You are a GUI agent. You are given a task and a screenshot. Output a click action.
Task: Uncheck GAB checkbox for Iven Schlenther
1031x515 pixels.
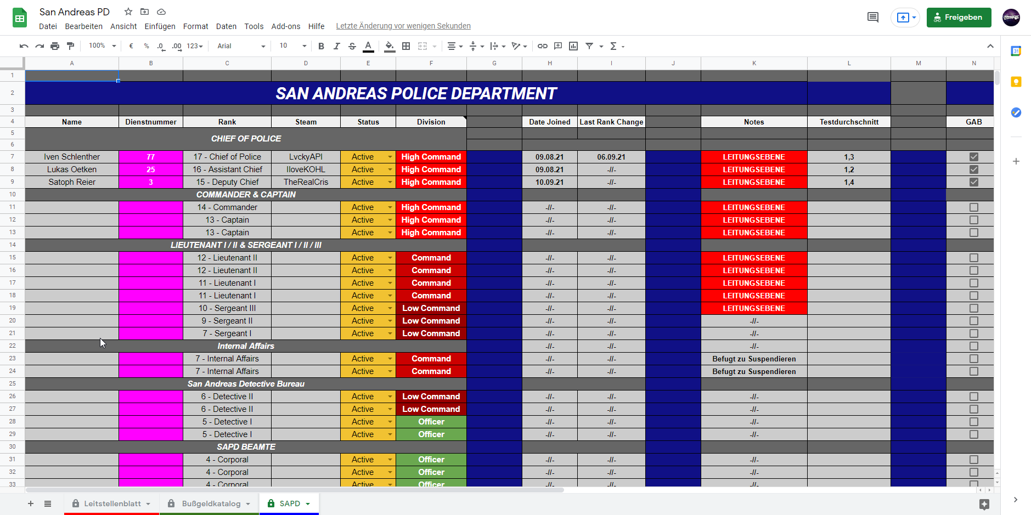(x=973, y=157)
